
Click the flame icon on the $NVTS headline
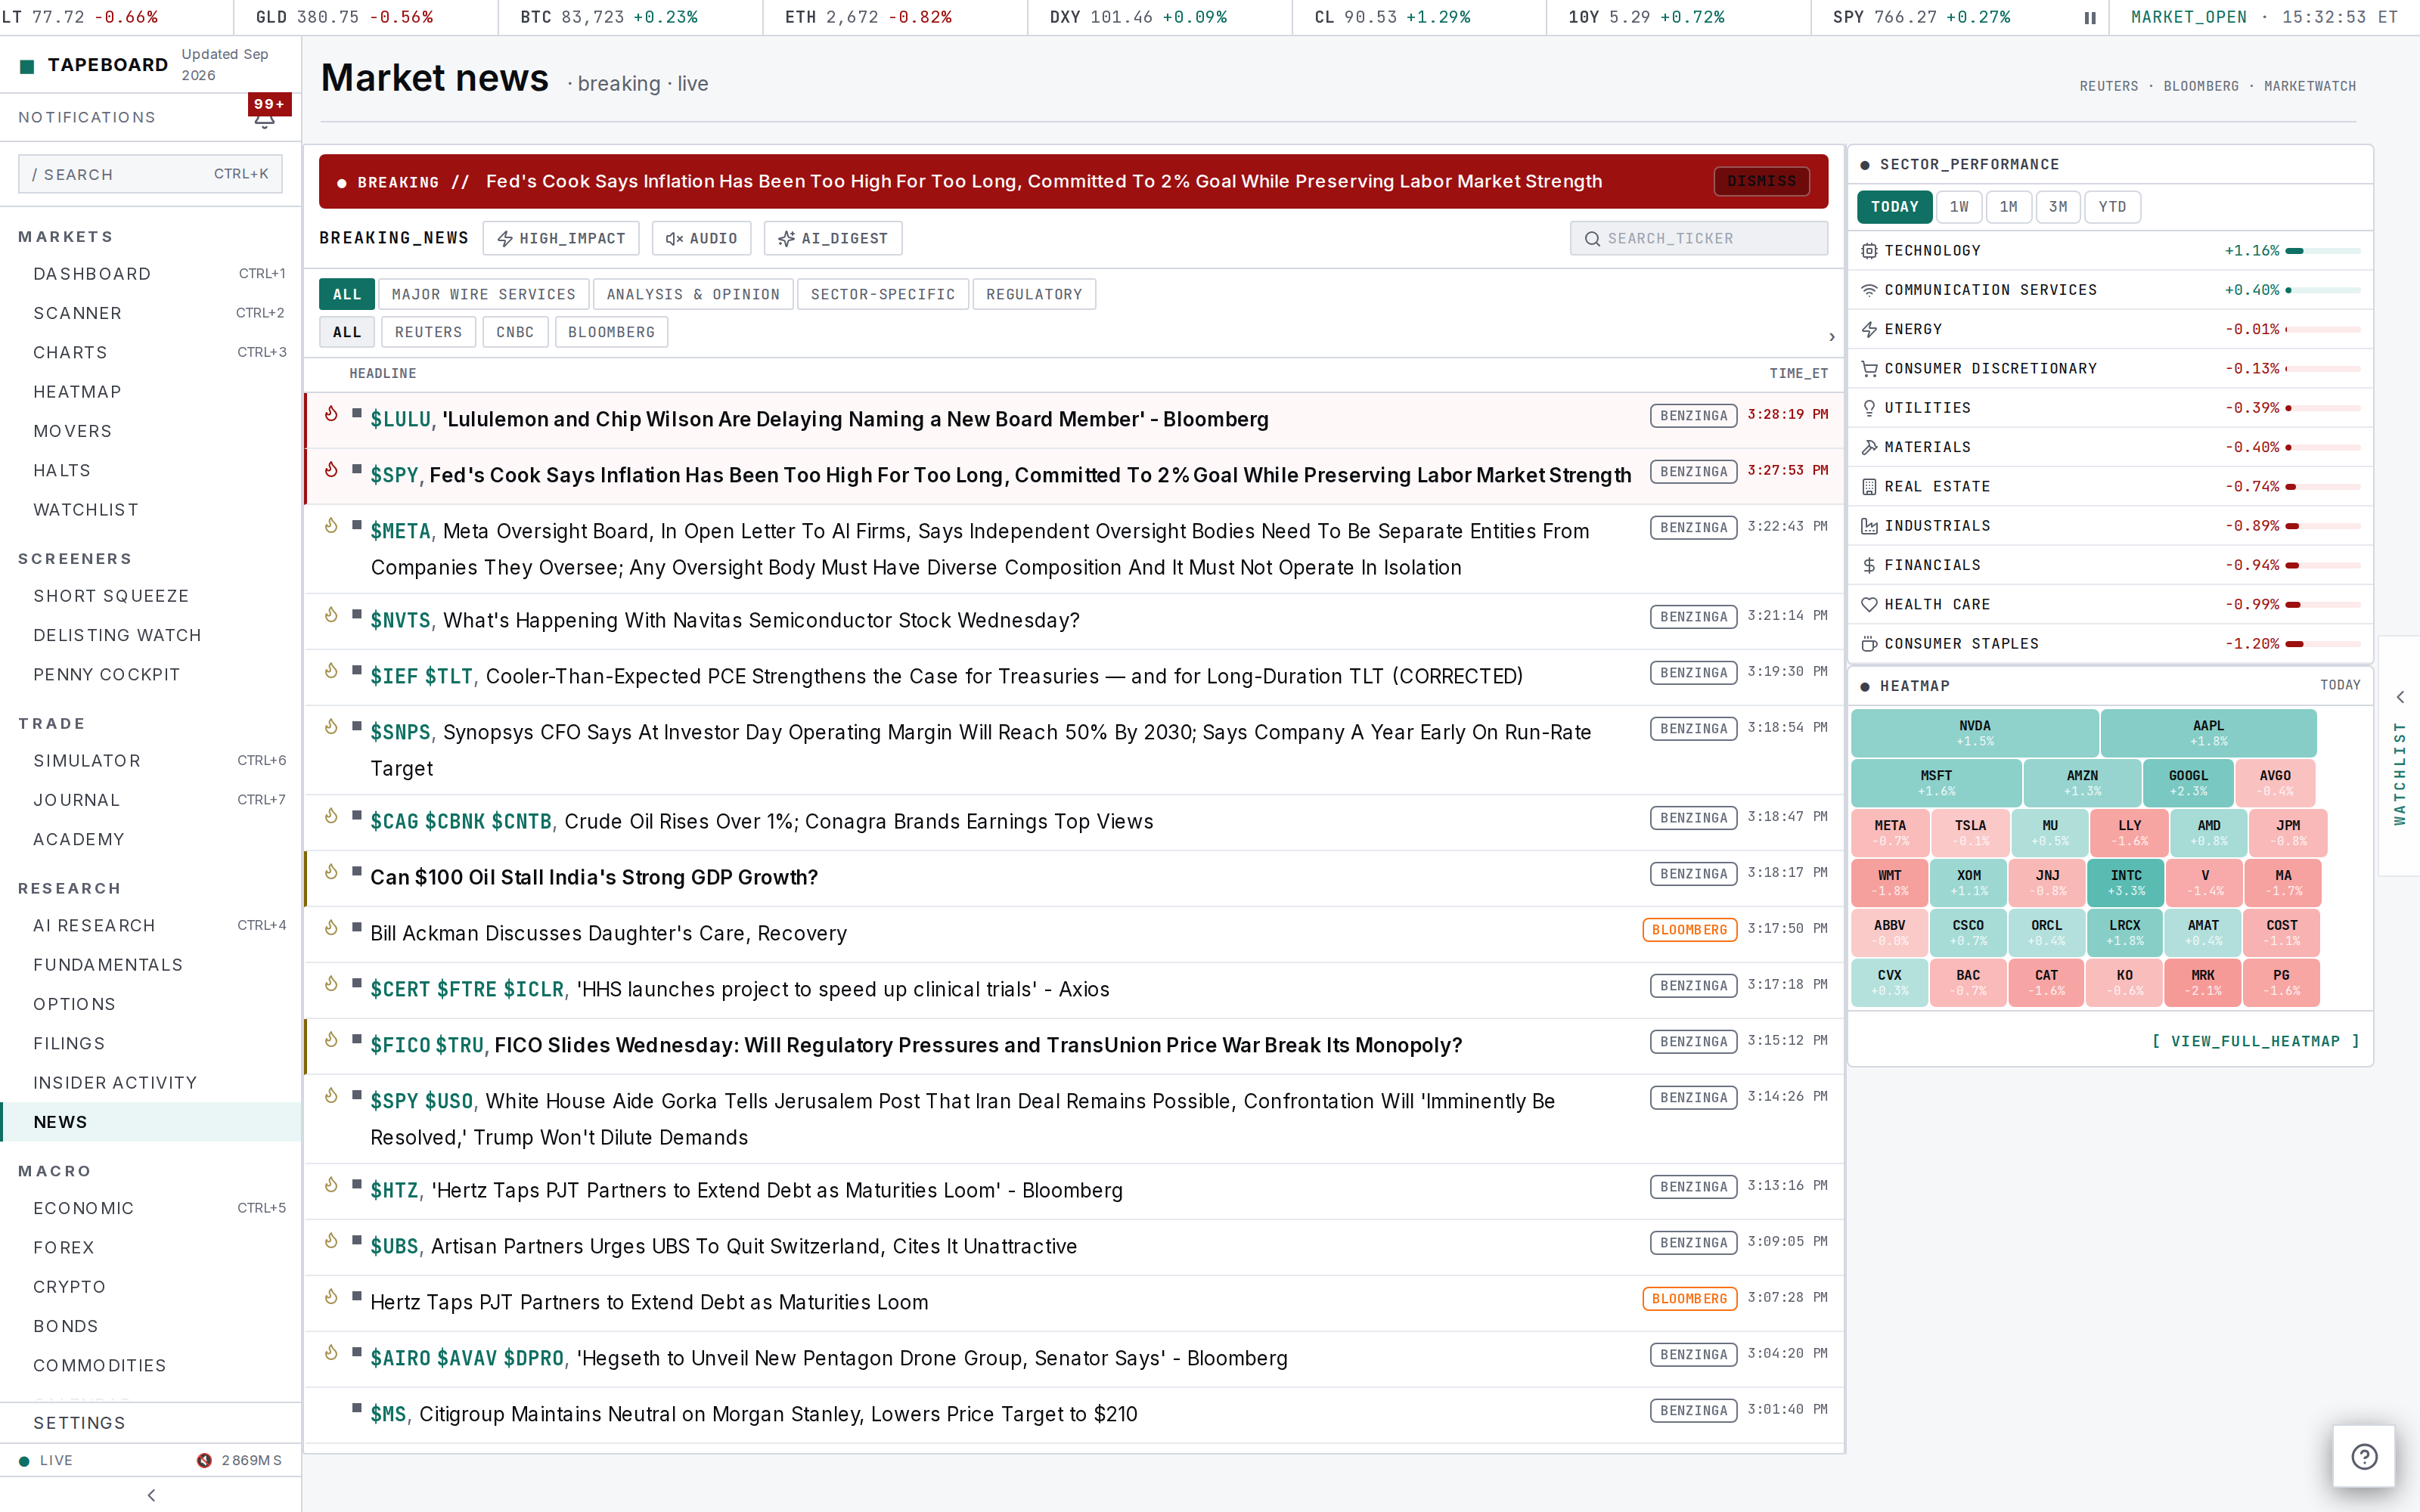331,615
